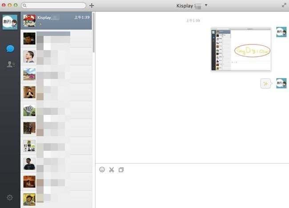
Task: Click the 上午1:39 time on the Kisplay row
Action: point(82,17)
